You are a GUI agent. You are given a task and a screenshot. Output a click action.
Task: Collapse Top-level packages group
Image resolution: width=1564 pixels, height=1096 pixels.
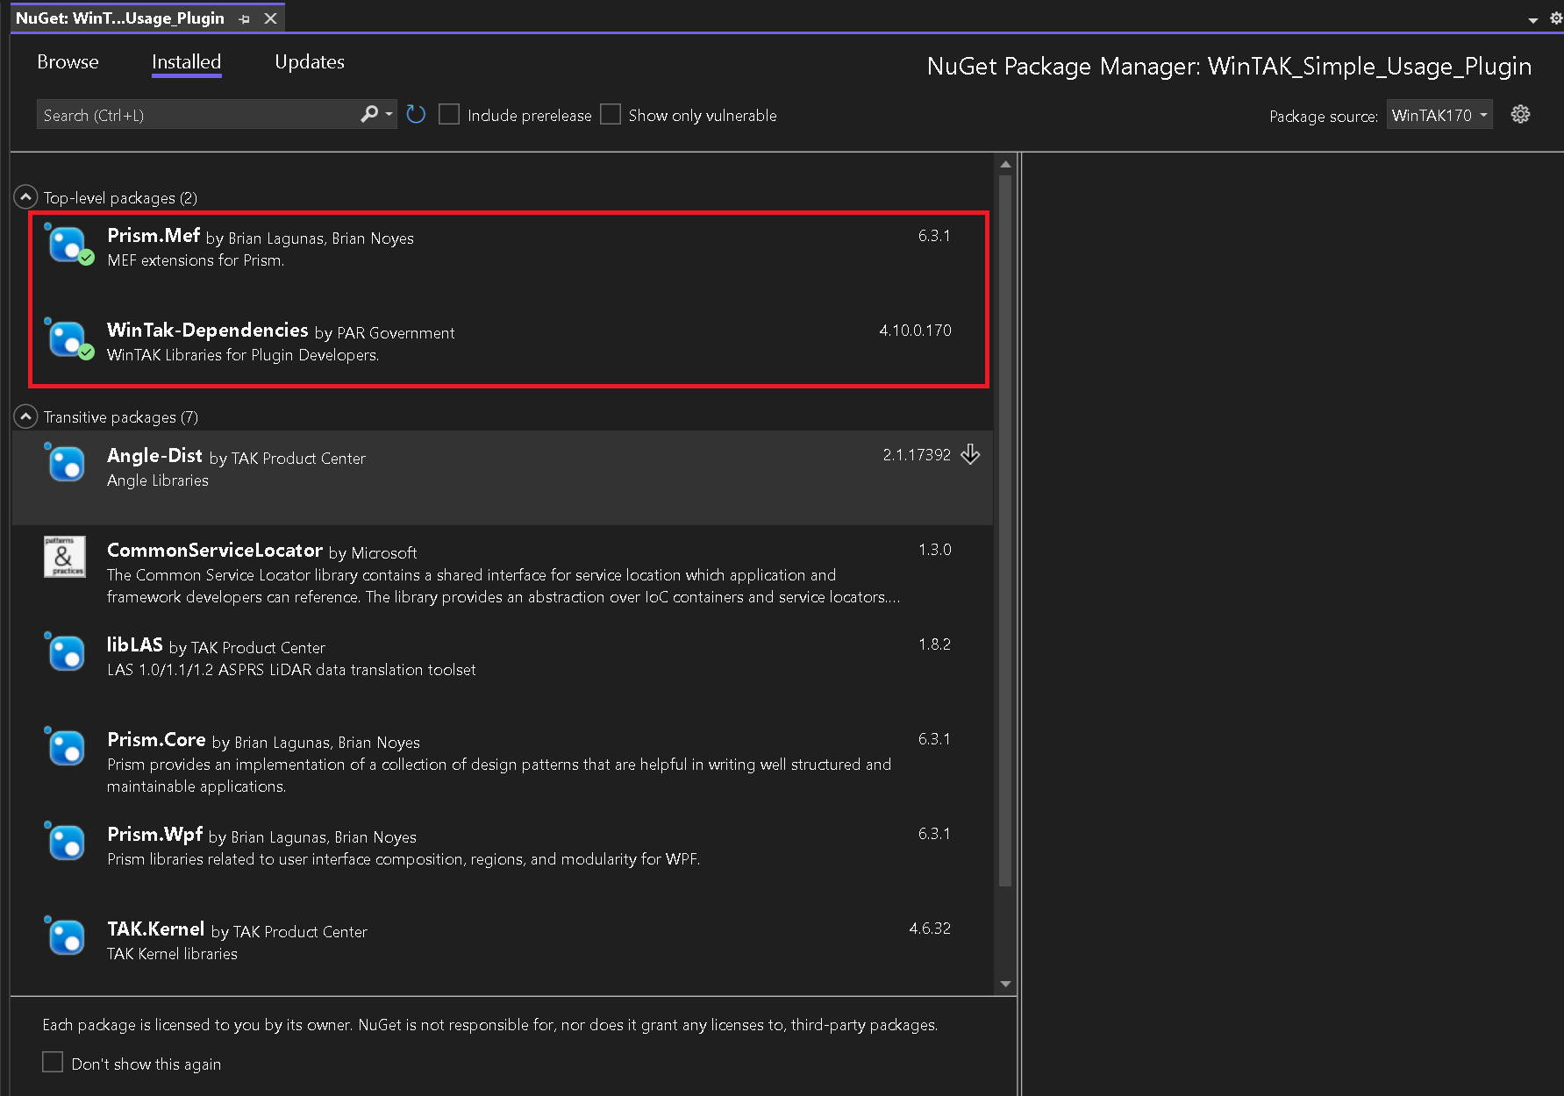click(x=25, y=197)
